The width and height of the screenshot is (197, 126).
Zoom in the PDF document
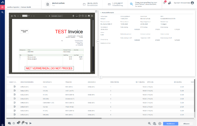pos(49,16)
